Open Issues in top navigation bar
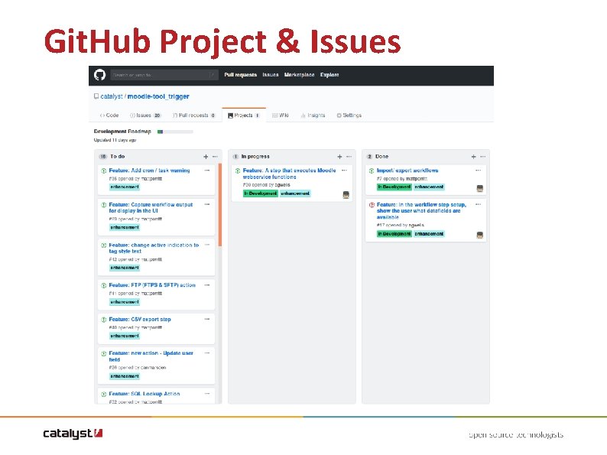Viewport: 607px width, 455px height. pyautogui.click(x=270, y=75)
